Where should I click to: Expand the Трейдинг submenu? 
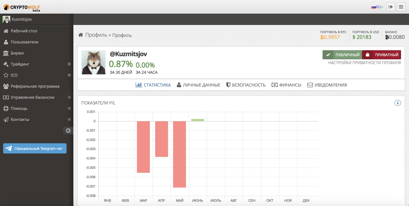coord(69,64)
